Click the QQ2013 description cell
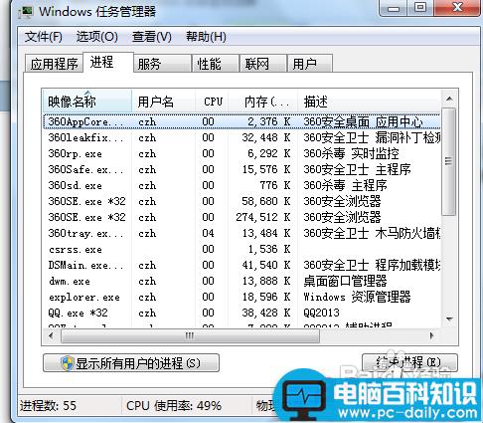This screenshot has height=423, width=483. (321, 313)
